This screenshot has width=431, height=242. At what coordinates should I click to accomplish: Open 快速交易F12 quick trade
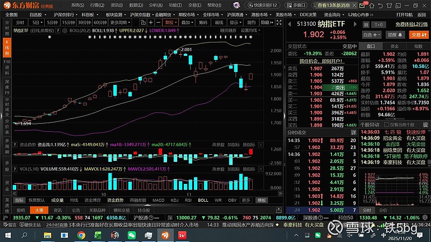[x=262, y=5]
